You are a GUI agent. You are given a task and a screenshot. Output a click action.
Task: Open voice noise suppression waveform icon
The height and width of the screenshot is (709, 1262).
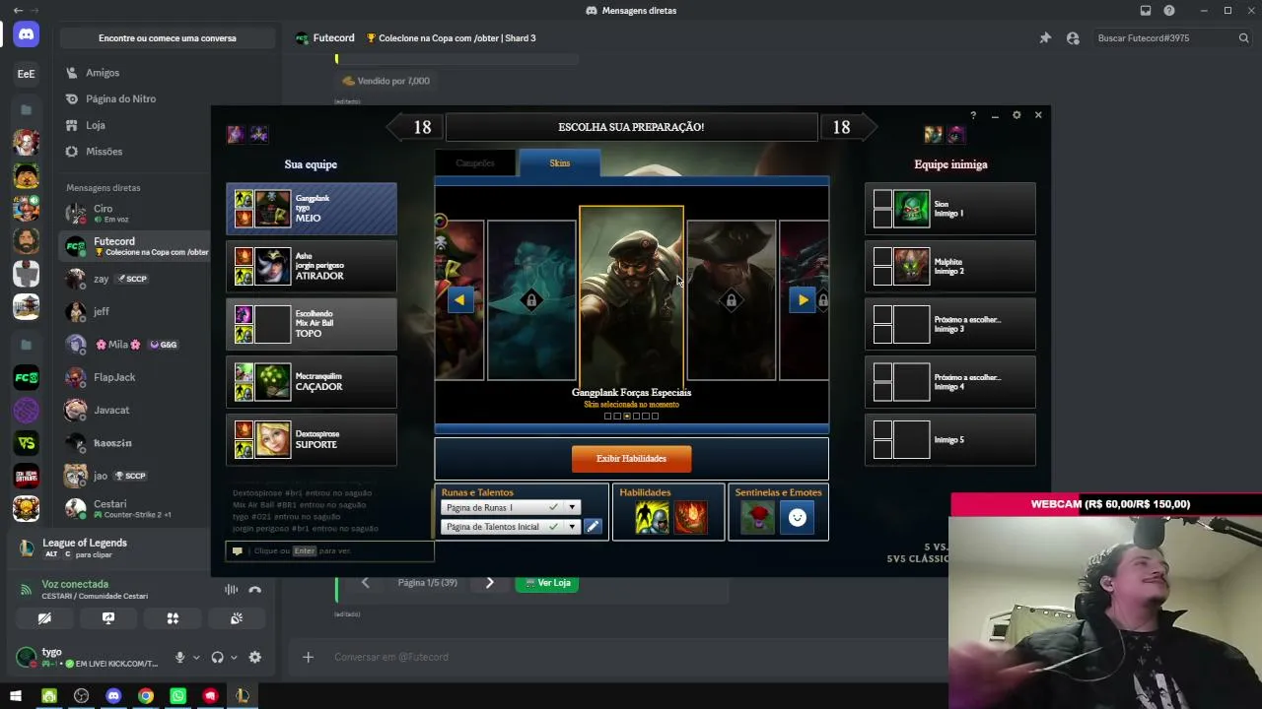(231, 590)
